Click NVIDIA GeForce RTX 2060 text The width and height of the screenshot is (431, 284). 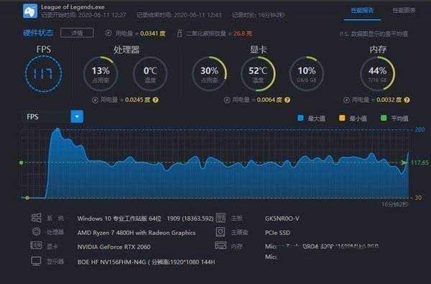click(113, 247)
